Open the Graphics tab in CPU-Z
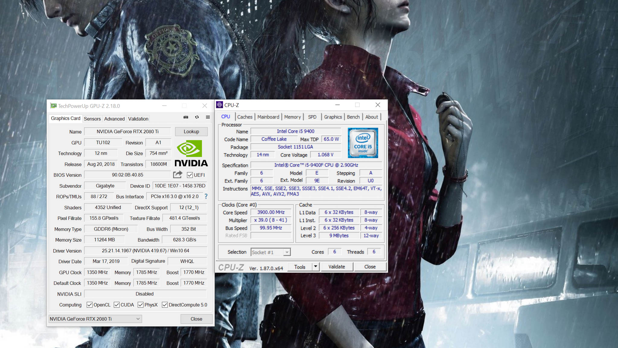The width and height of the screenshot is (618, 348). [333, 117]
